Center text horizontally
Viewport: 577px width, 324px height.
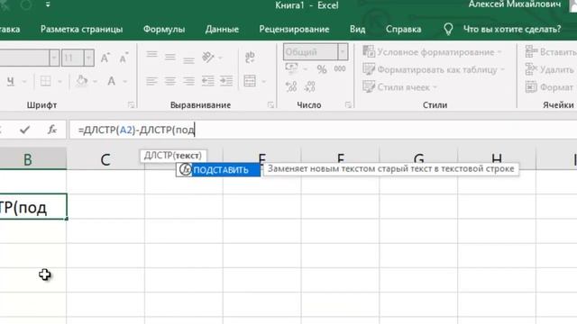170,81
